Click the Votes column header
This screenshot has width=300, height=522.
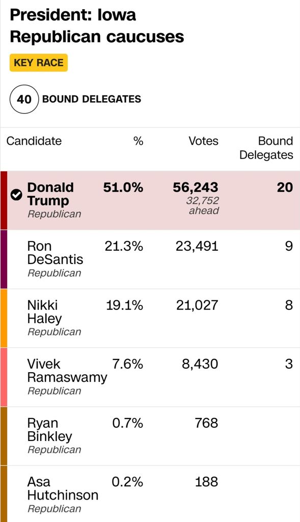tap(204, 141)
